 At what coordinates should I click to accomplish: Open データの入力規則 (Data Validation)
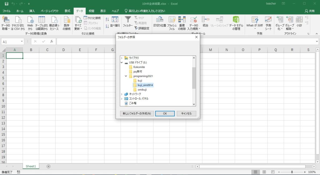[193, 23]
